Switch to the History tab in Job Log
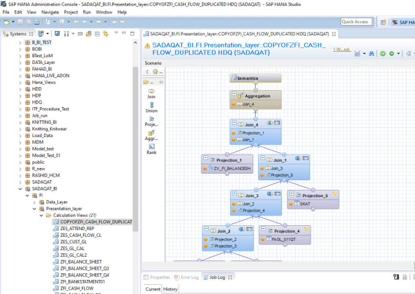Viewport: 415px width, 294px height. point(170,289)
